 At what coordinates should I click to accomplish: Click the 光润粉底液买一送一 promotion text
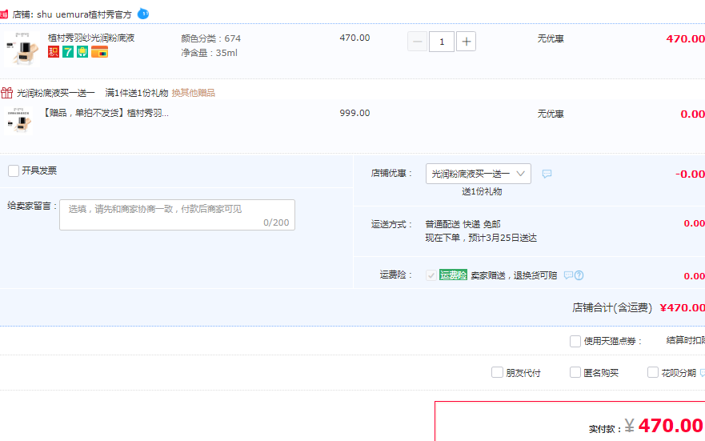click(56, 93)
